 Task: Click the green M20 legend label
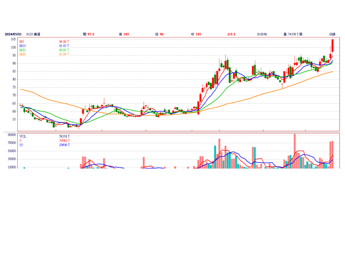click(22, 50)
